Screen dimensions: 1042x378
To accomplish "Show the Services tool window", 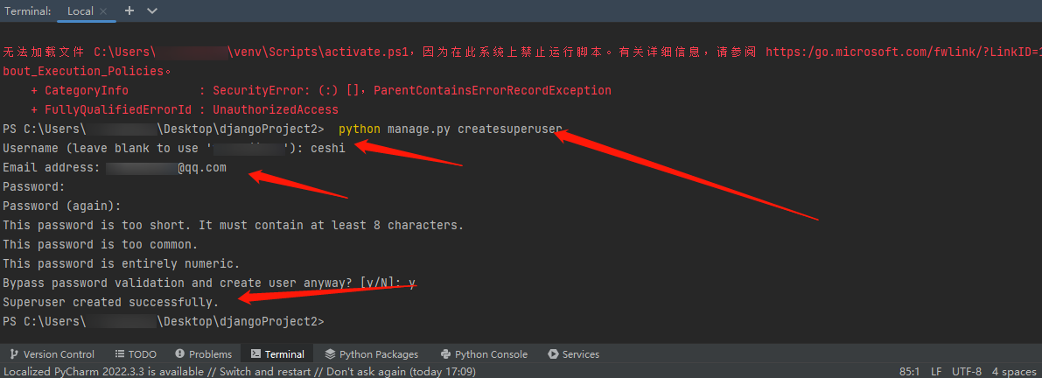I will [573, 354].
